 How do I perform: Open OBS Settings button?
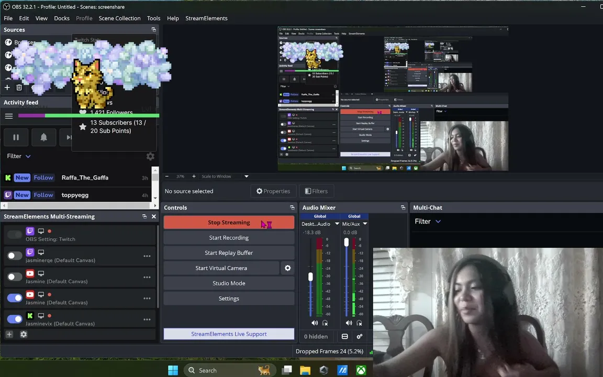pos(229,298)
